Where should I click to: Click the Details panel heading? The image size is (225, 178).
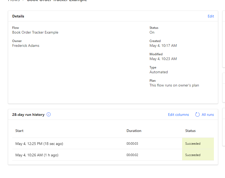(x=18, y=16)
